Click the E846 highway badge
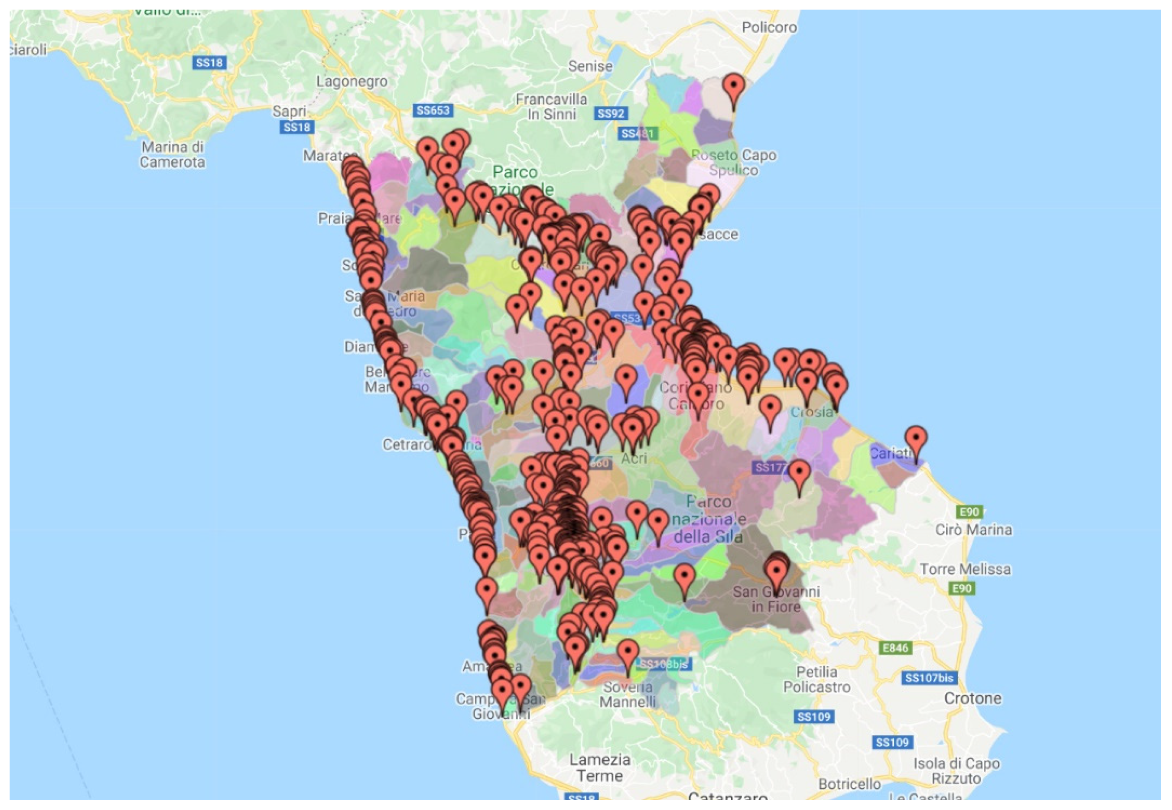Viewport: 1172px width, 810px height. point(895,648)
